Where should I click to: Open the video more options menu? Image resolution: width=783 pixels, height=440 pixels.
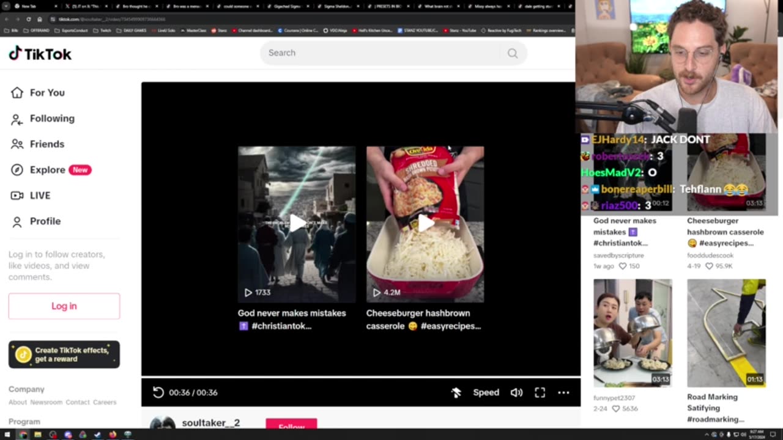(x=563, y=392)
